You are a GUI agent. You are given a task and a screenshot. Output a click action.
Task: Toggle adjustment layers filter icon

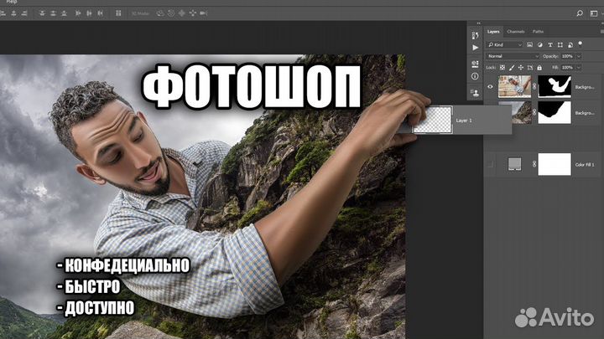pos(540,45)
